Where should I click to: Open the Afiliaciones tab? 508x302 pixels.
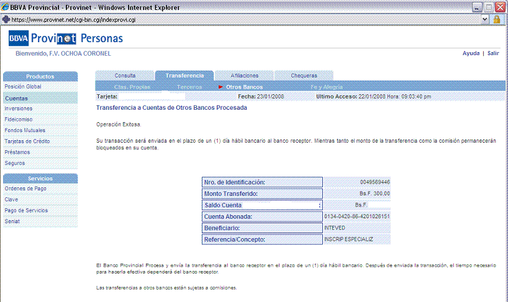244,75
